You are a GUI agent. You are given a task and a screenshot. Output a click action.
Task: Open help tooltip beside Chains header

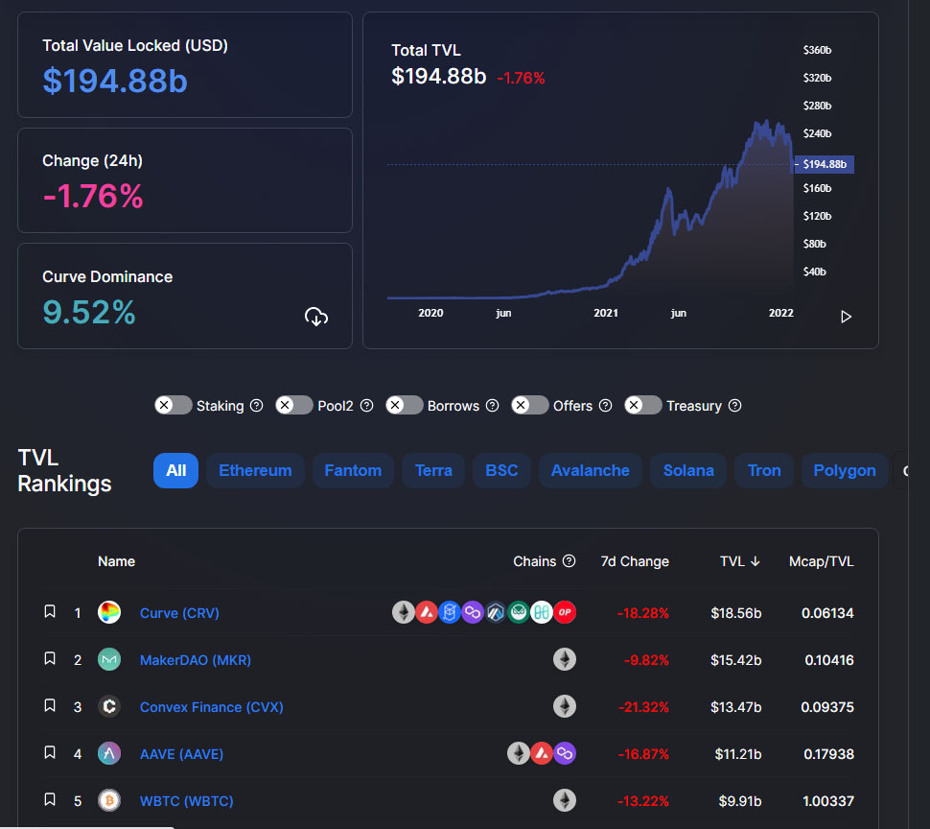(569, 560)
